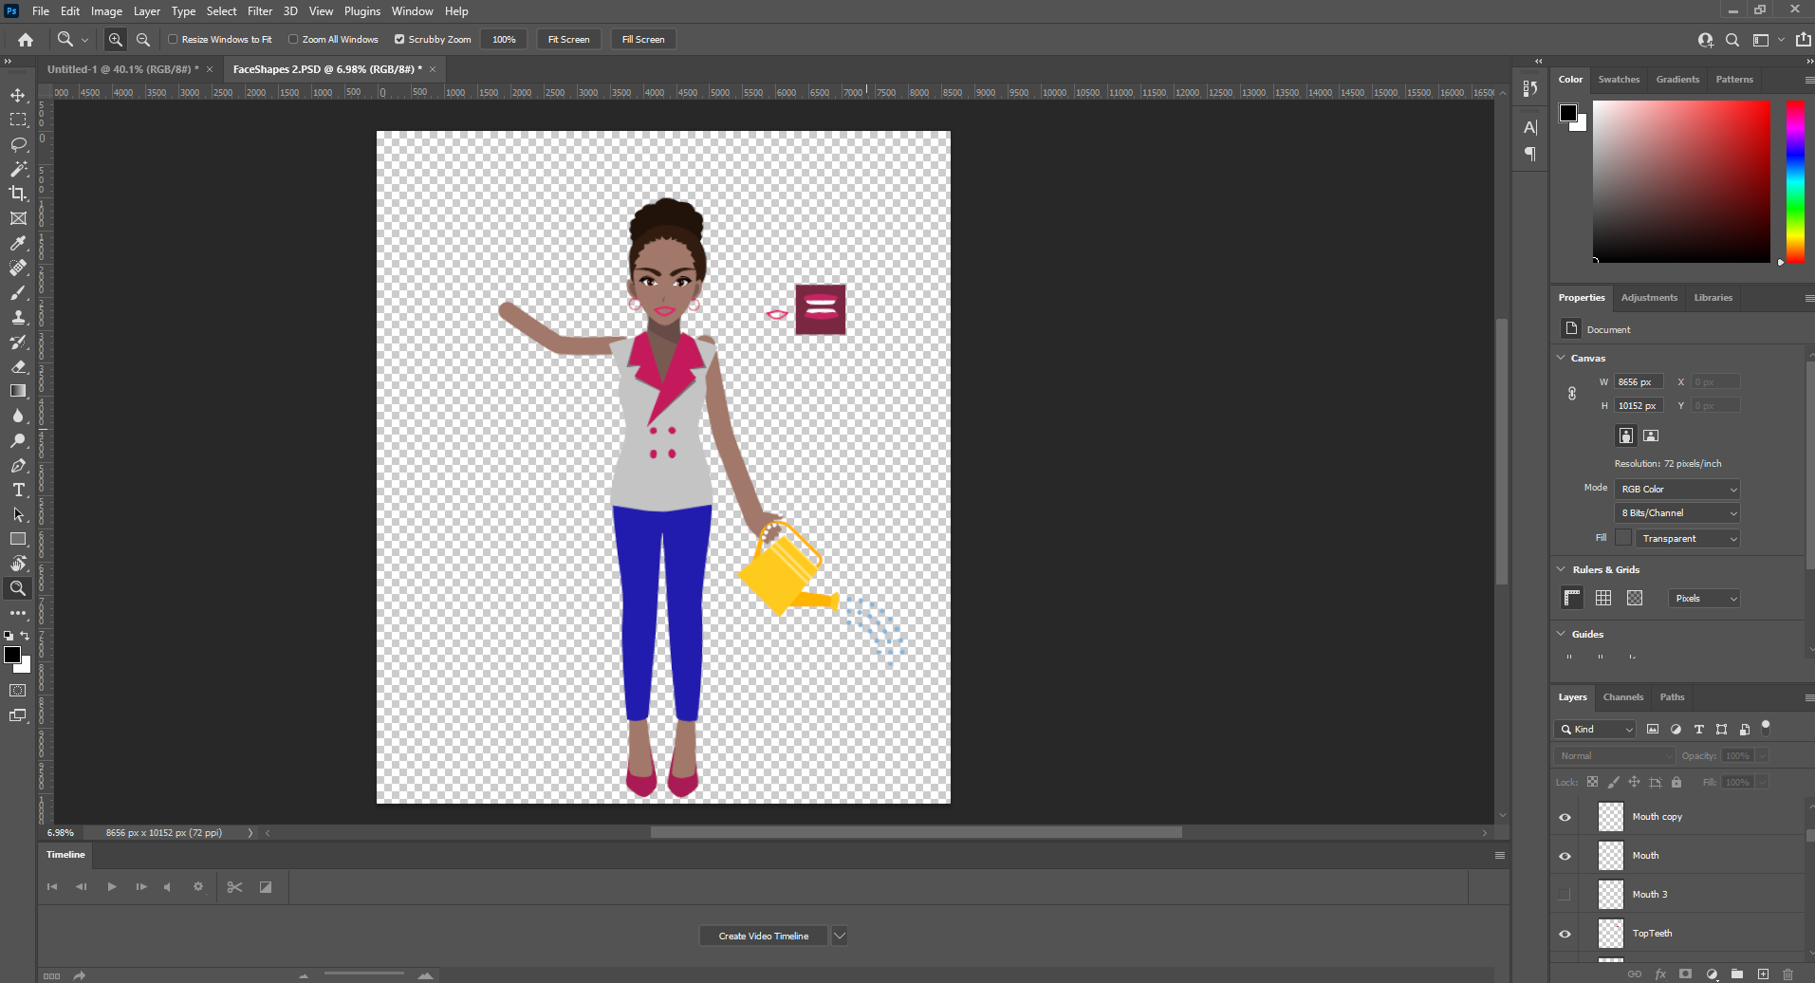1815x983 pixels.
Task: Activate the Lasso tool
Action: [18, 145]
